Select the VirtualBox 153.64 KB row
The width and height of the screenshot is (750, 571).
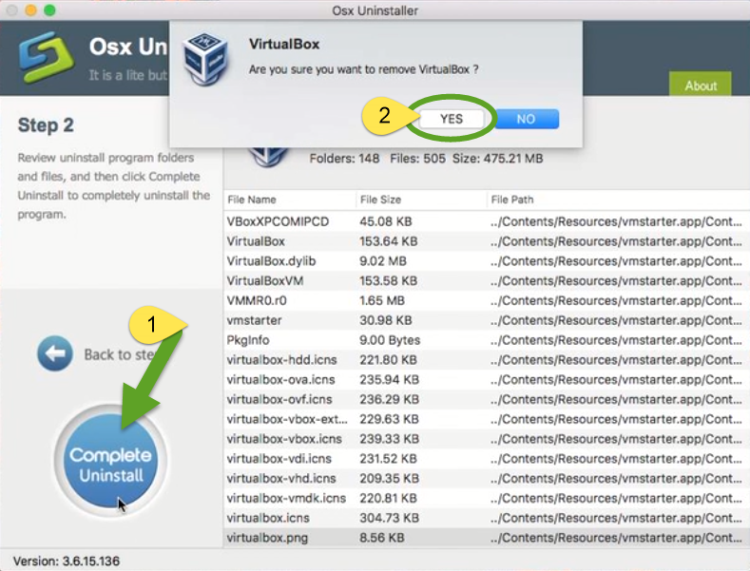(x=487, y=241)
